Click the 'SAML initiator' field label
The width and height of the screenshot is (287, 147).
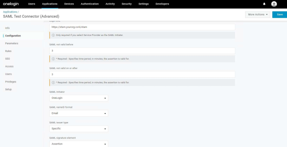pyautogui.click(x=57, y=92)
